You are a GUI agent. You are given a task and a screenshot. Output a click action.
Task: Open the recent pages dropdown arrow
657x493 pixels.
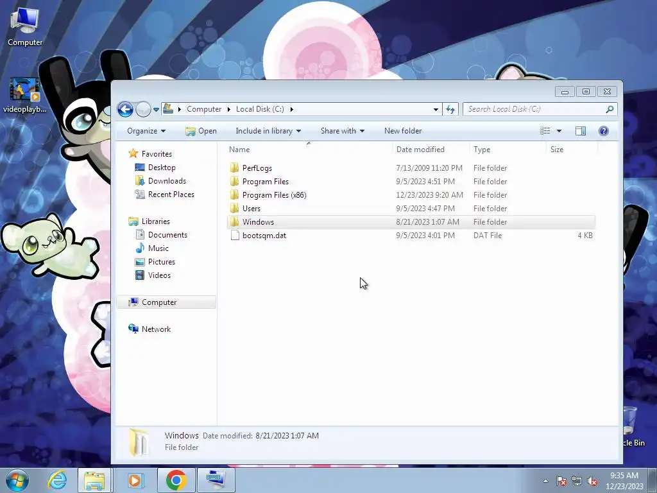tap(156, 109)
